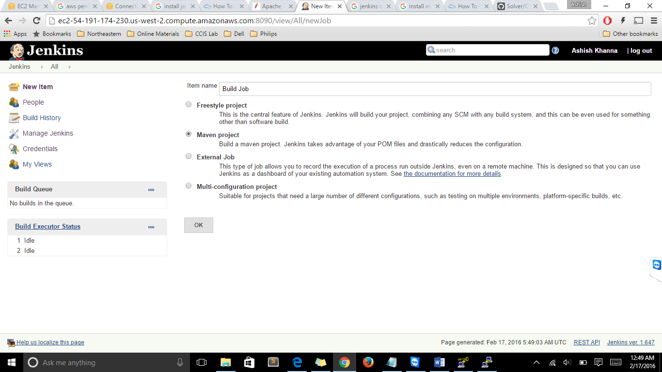
Task: Click the Jenkins butler logo
Action: coord(17,51)
